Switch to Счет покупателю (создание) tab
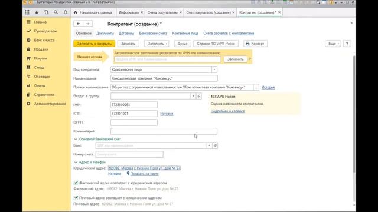The height and width of the screenshot is (212, 378). [x=208, y=12]
